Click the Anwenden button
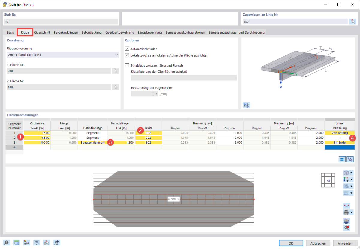360x249 pixels. click(345, 243)
